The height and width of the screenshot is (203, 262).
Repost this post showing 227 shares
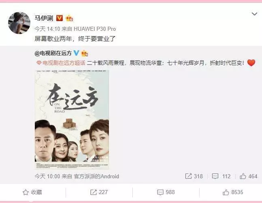[x=99, y=192]
